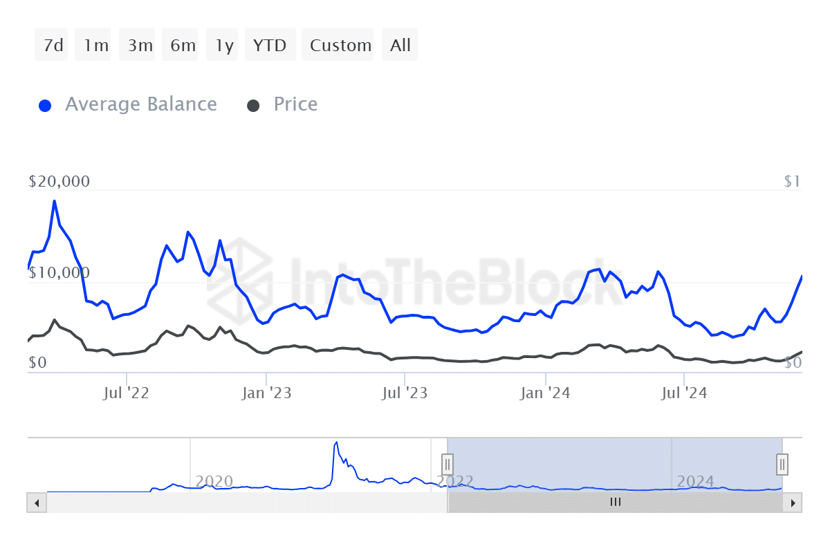Set chart range to 6m
Viewport: 830px width, 553px height.
point(183,46)
